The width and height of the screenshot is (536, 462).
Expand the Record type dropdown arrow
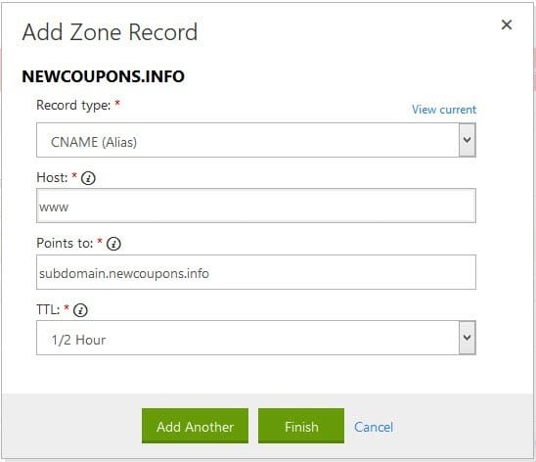click(467, 140)
